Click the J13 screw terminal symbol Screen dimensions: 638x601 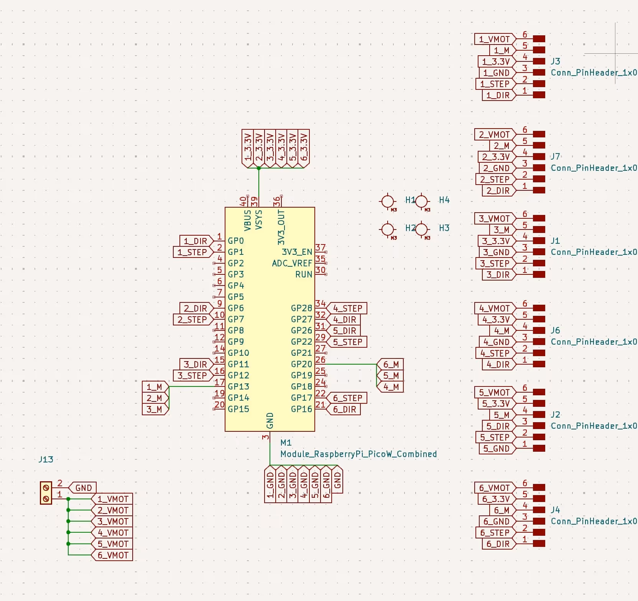point(46,493)
